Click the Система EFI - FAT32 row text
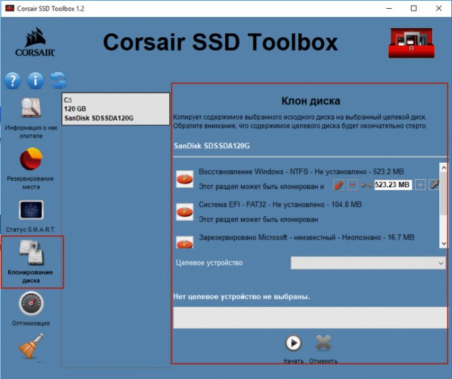Viewport: 452px width, 379px height. coord(280,205)
